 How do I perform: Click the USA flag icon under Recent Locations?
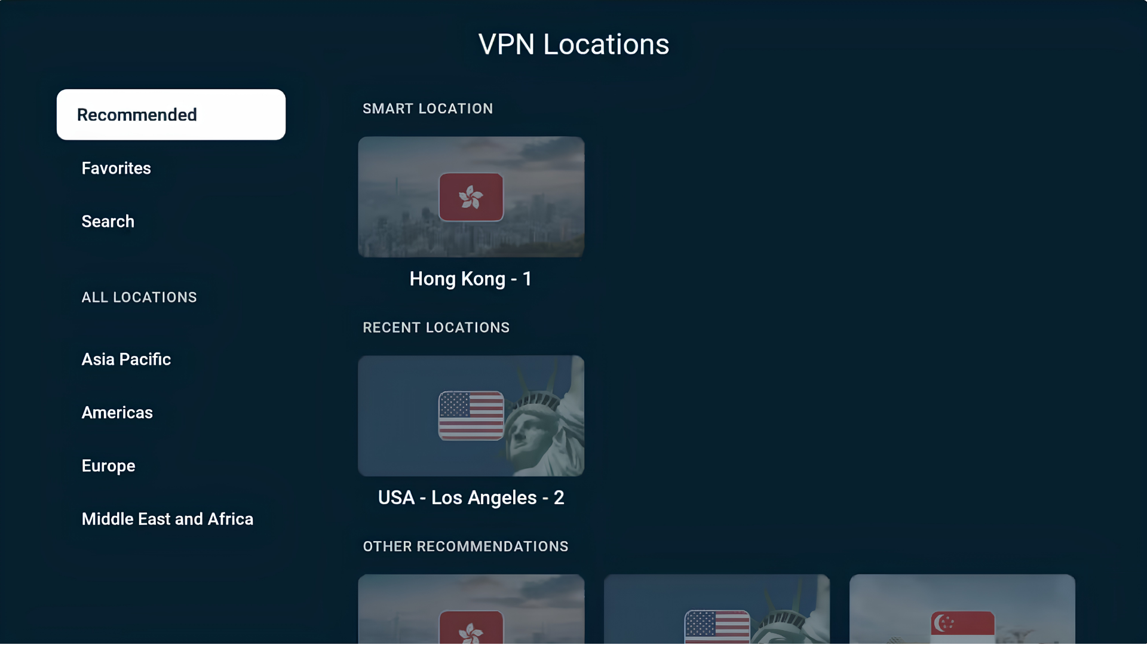[471, 416]
